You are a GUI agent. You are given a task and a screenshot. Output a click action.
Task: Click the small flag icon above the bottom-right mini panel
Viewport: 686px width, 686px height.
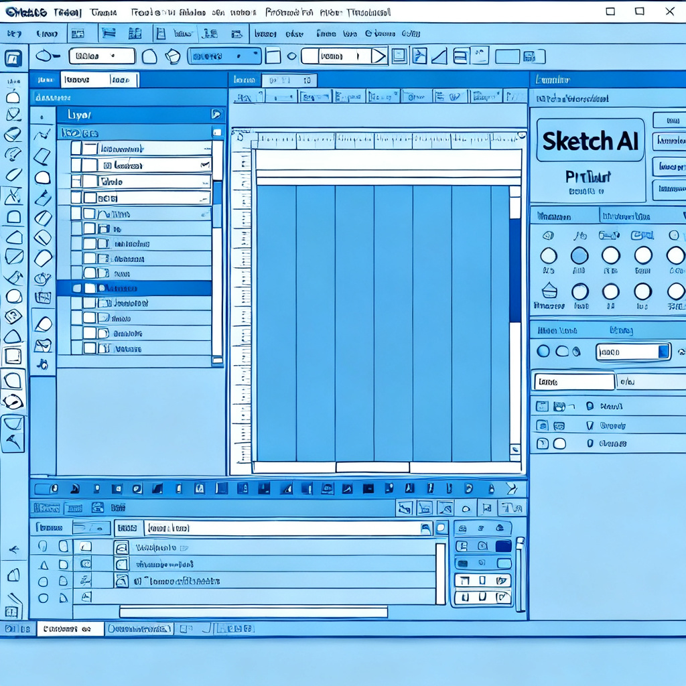[487, 508]
